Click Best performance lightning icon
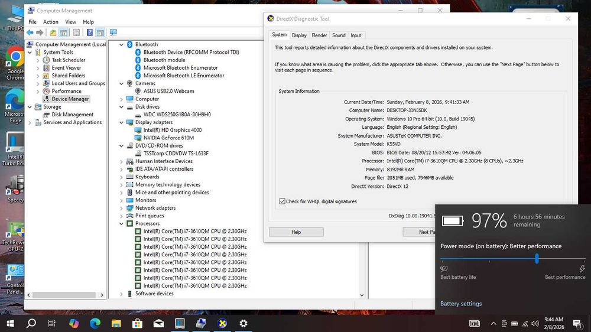This screenshot has width=591, height=332. coord(582,269)
